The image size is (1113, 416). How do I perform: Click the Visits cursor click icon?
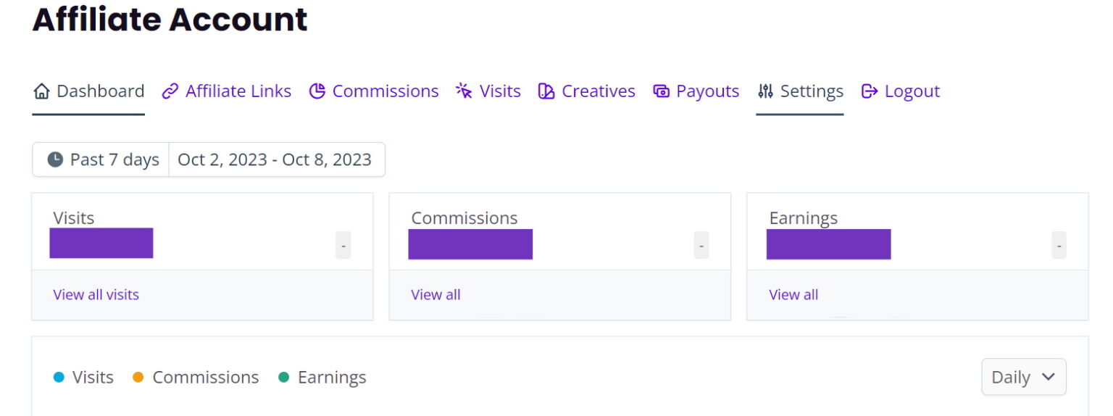[x=464, y=91]
